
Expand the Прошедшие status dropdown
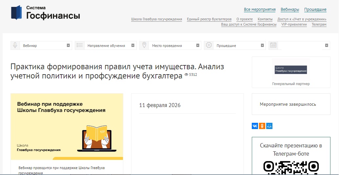tap(239, 46)
